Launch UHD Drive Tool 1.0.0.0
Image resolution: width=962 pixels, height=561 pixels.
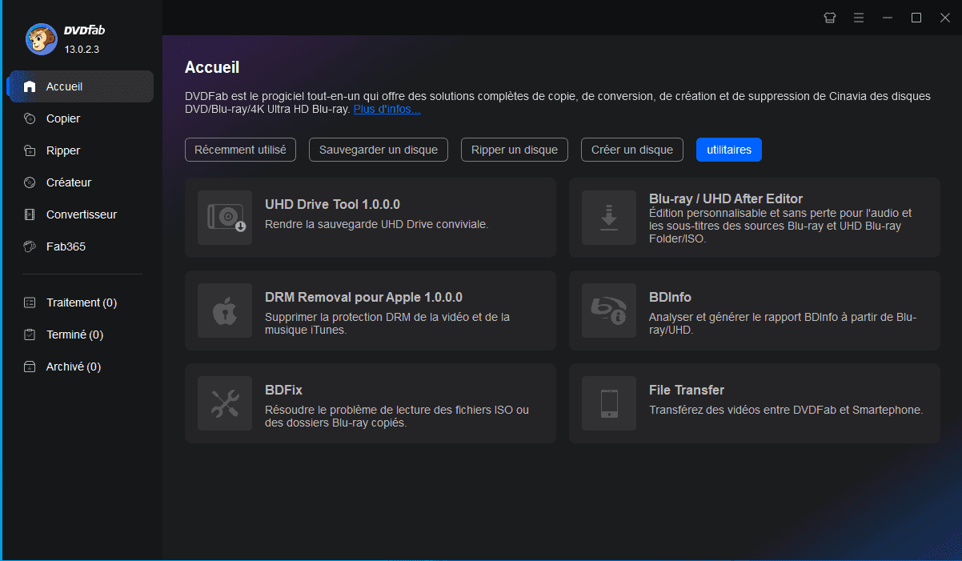(x=332, y=205)
